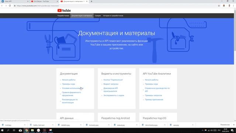Open the Кнопка 'Подписаться' link

(113, 80)
